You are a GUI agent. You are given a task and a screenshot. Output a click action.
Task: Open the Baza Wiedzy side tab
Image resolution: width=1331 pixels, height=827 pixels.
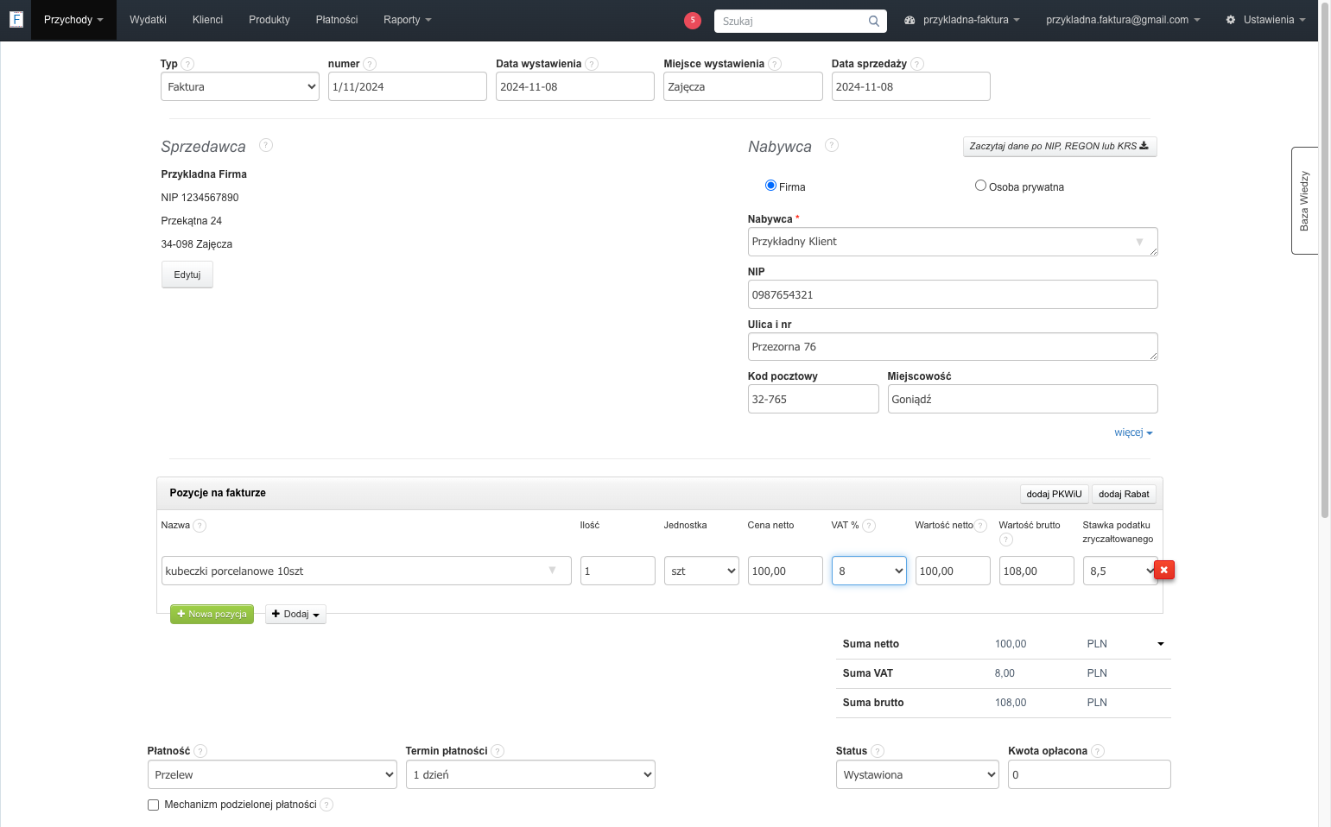click(x=1304, y=200)
